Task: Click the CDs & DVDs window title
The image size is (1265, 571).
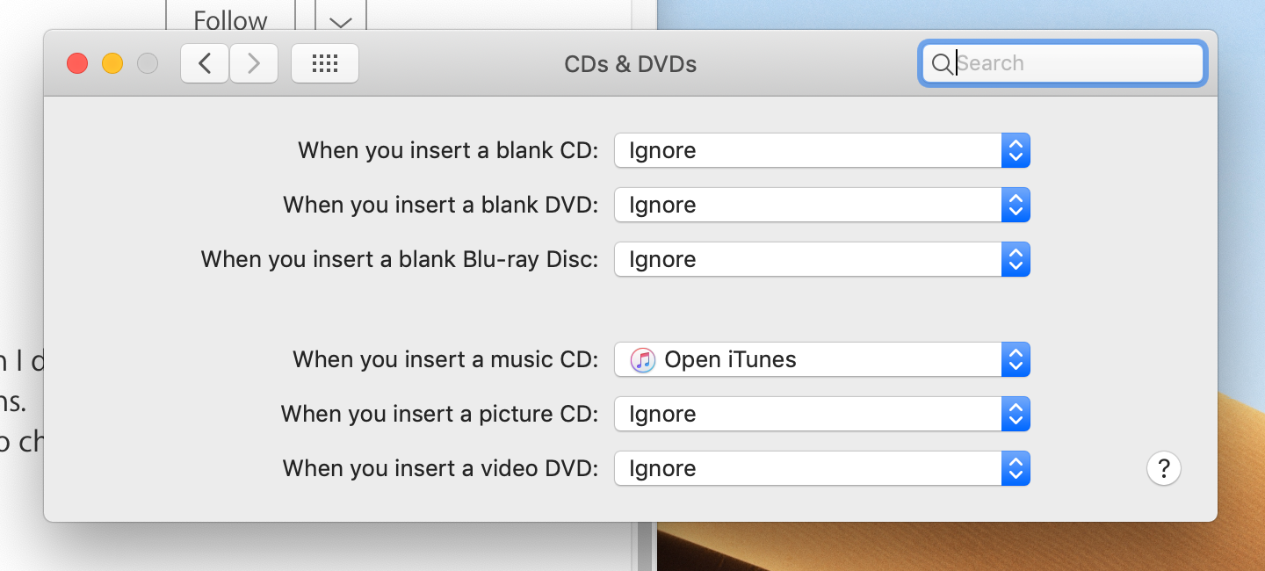Action: [630, 63]
